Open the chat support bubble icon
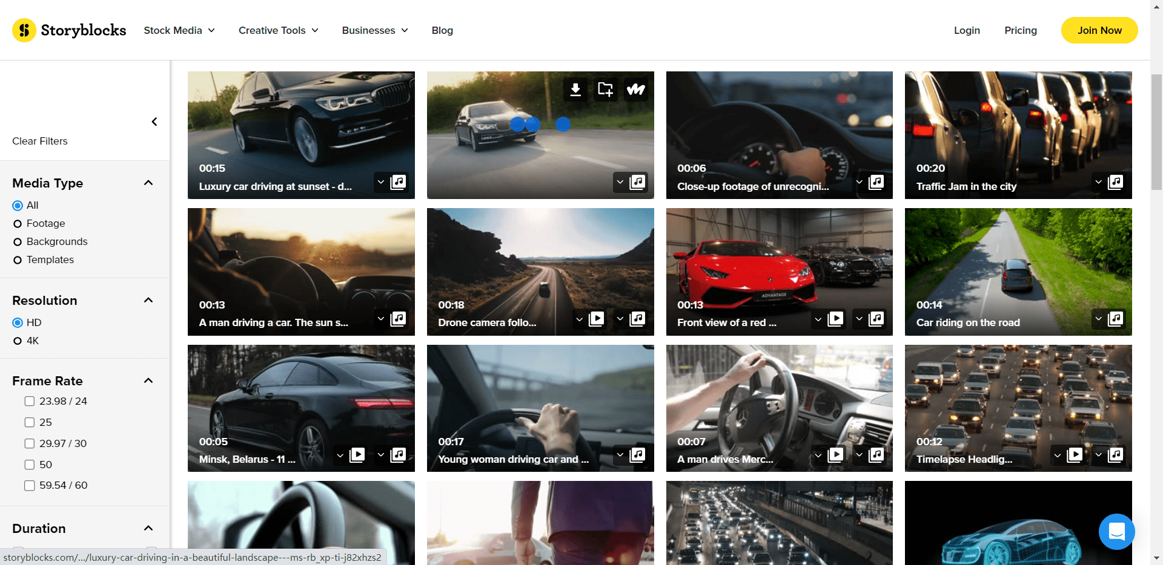 1116,531
